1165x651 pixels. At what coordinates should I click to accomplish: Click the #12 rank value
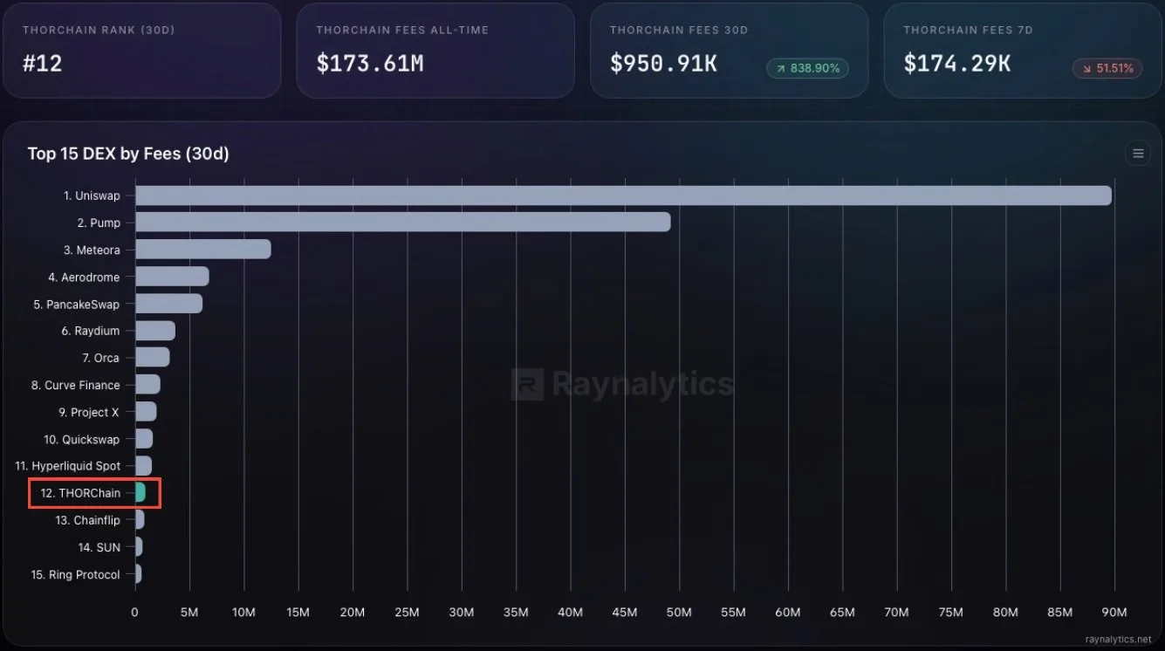point(43,63)
